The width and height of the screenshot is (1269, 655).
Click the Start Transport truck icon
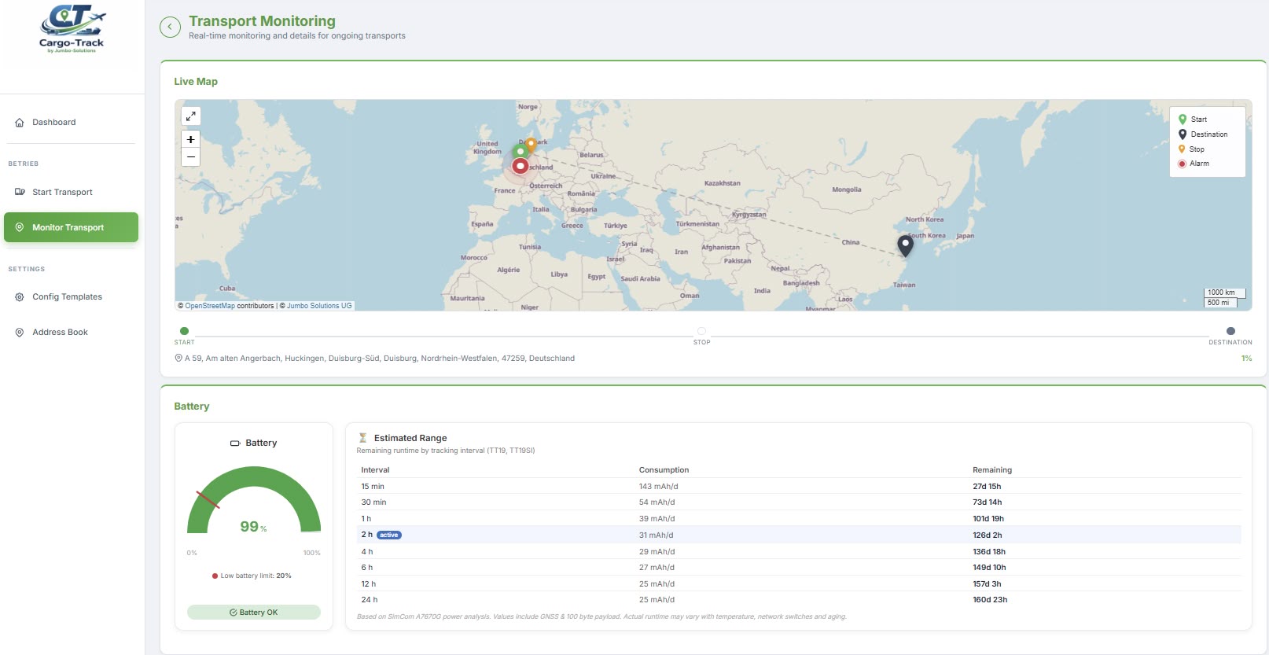pyautogui.click(x=20, y=192)
